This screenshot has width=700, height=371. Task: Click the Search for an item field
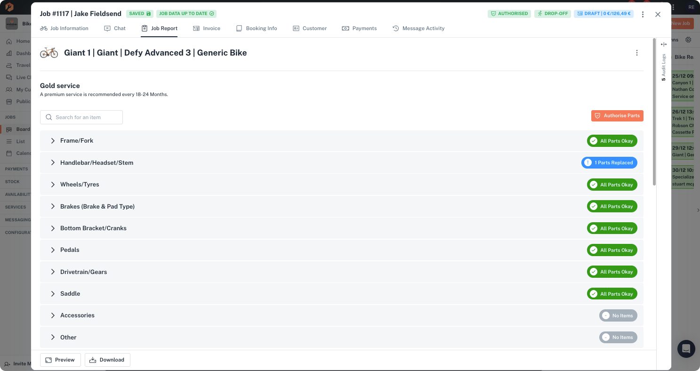[81, 117]
